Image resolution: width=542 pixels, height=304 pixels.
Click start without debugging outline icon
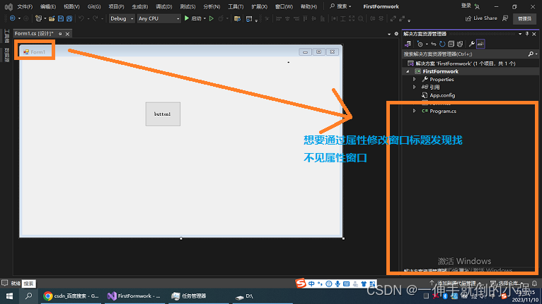coord(211,18)
